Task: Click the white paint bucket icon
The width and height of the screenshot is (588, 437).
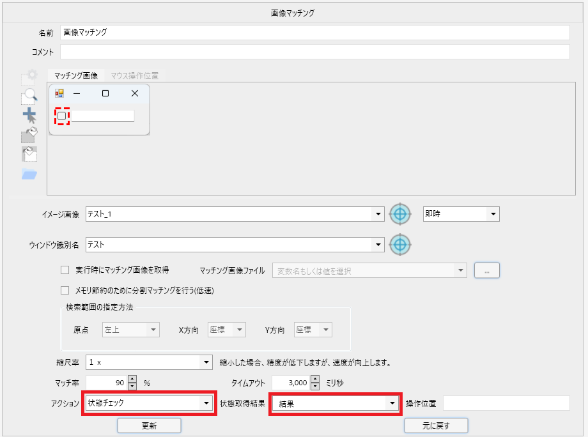Action: [29, 154]
